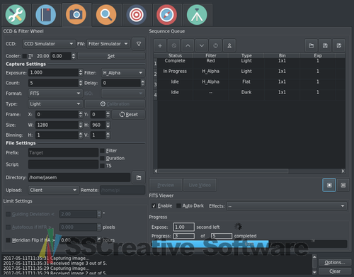This screenshot has width=354, height=277.
Task: Open the compass-icon Guide tab
Action: pyautogui.click(x=166, y=15)
